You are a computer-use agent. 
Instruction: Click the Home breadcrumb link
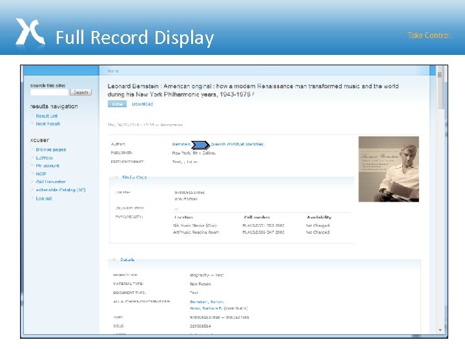point(112,71)
